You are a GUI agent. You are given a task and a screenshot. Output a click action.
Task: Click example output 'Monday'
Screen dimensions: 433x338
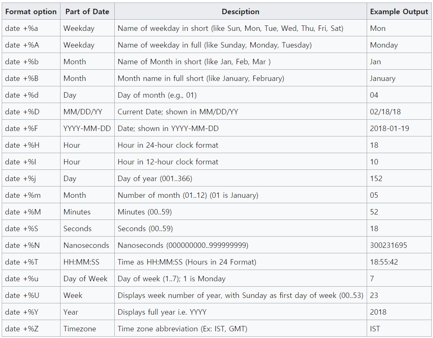pyautogui.click(x=384, y=45)
